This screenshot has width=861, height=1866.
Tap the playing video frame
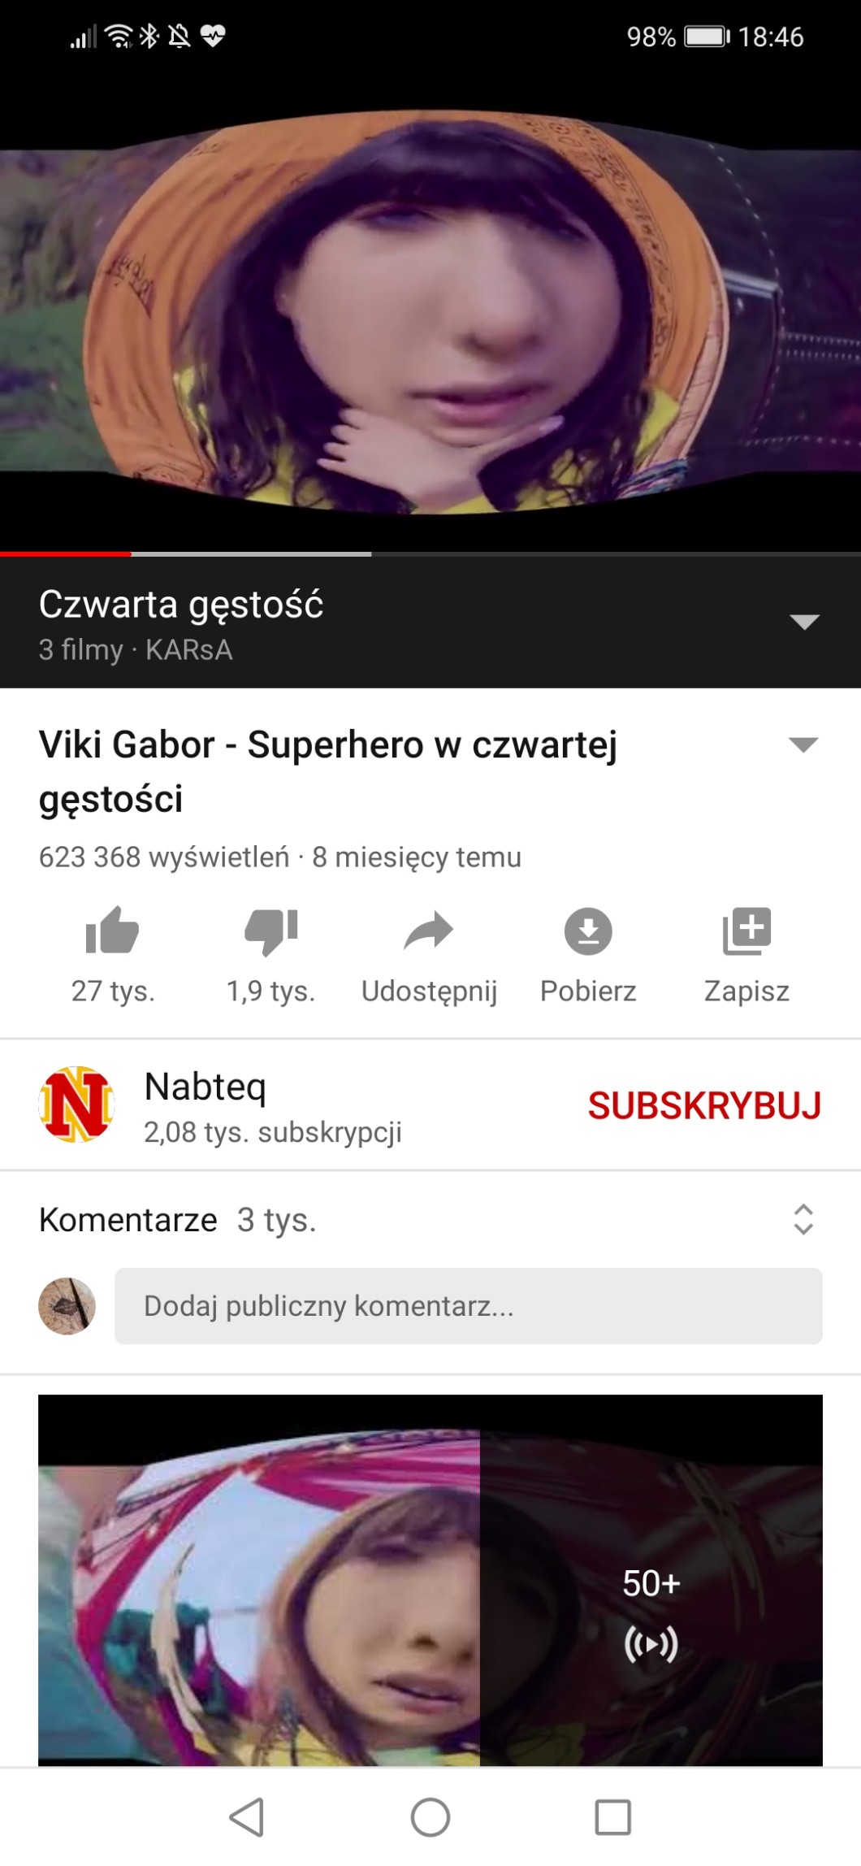pyautogui.click(x=430, y=309)
